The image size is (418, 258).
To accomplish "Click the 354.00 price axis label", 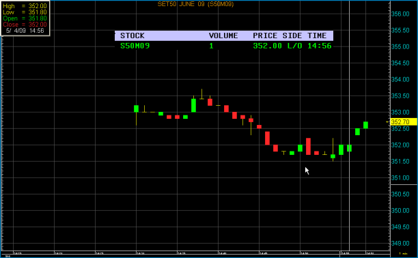I will [x=400, y=79].
